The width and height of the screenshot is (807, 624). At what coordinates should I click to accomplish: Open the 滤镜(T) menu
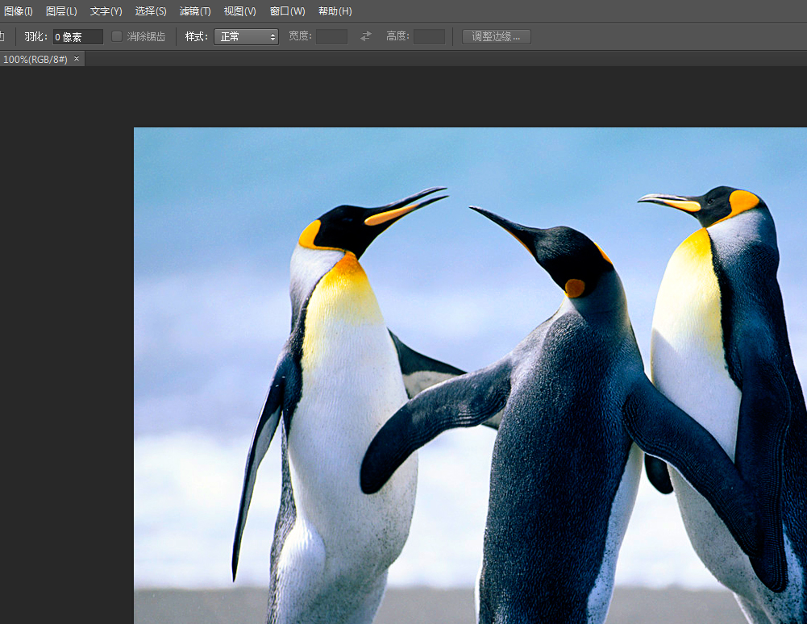pos(195,11)
